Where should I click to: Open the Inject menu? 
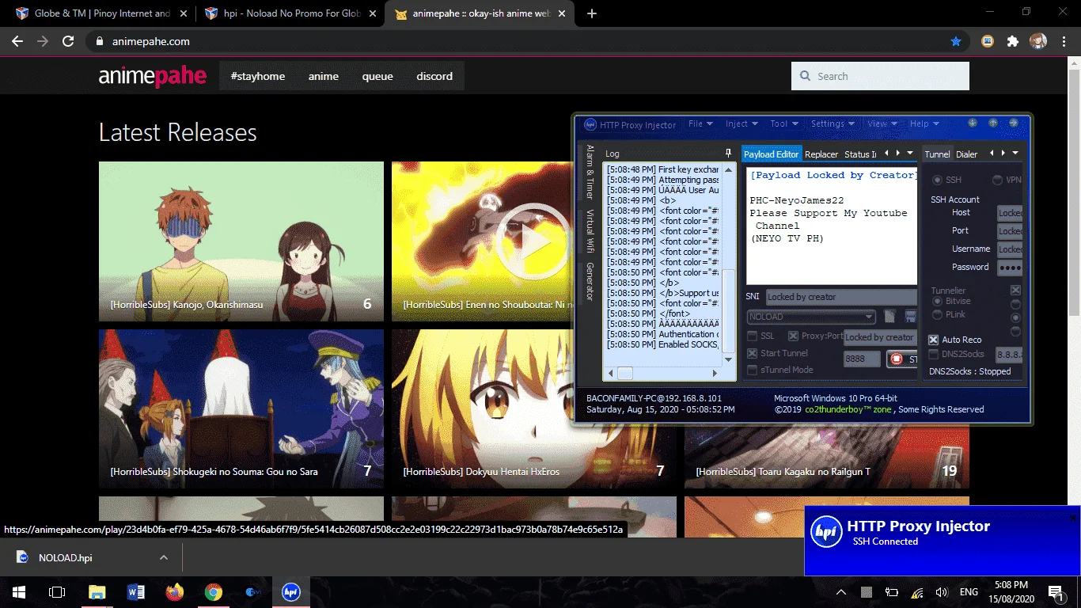click(742, 124)
